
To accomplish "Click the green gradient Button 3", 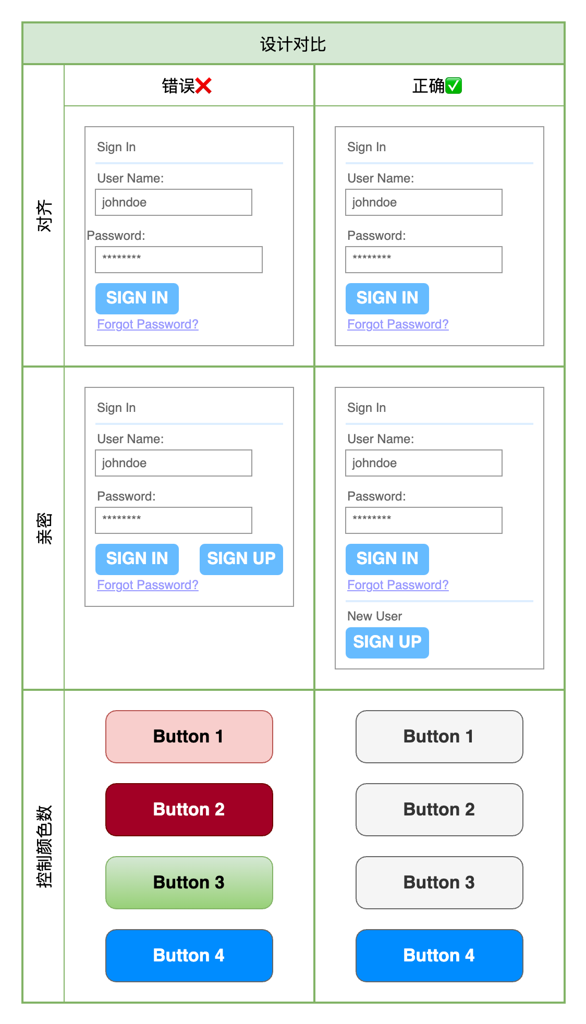I will [x=189, y=882].
